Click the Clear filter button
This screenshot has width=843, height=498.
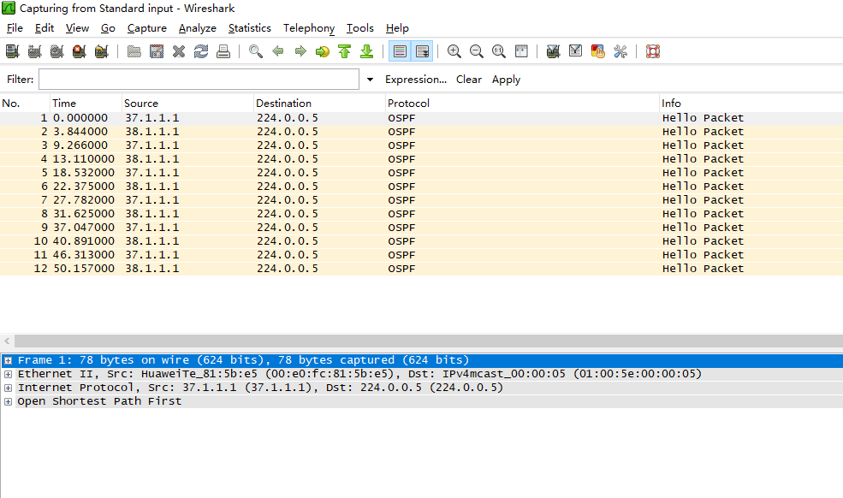point(469,80)
